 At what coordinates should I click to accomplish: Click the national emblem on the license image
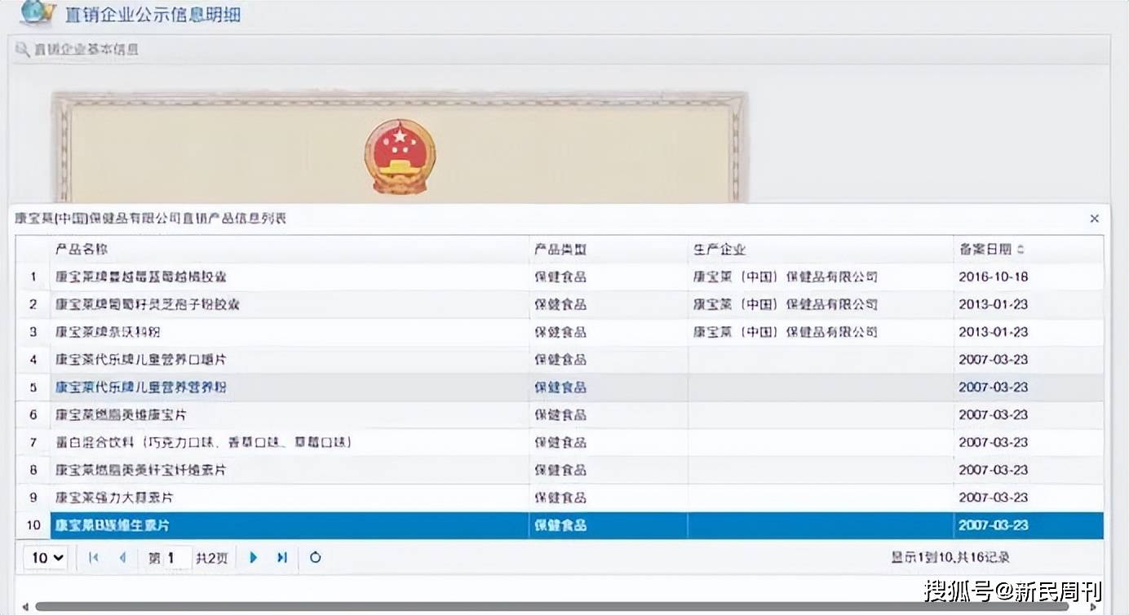(400, 157)
